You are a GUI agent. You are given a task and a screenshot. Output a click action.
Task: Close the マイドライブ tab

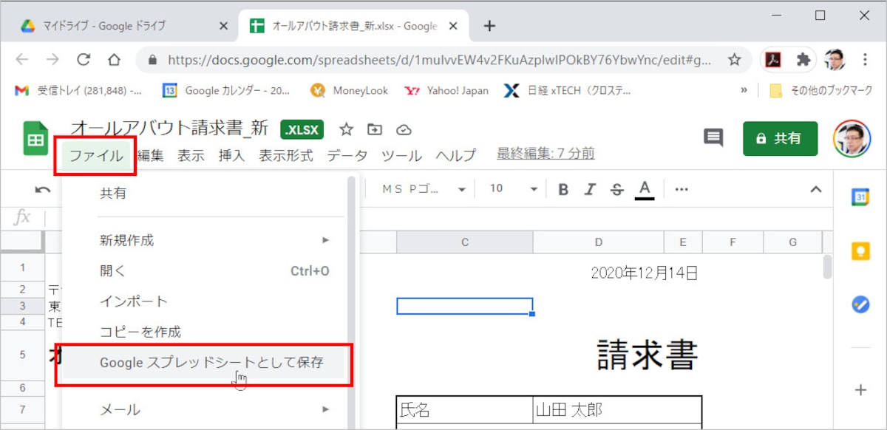pos(224,26)
